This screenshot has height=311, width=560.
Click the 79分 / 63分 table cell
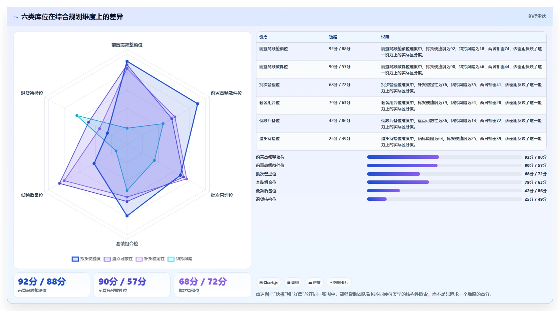coord(340,103)
